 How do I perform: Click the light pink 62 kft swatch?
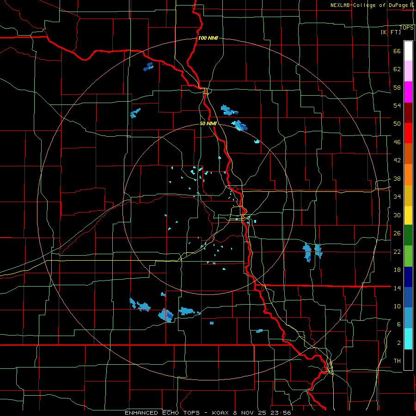tap(408, 71)
